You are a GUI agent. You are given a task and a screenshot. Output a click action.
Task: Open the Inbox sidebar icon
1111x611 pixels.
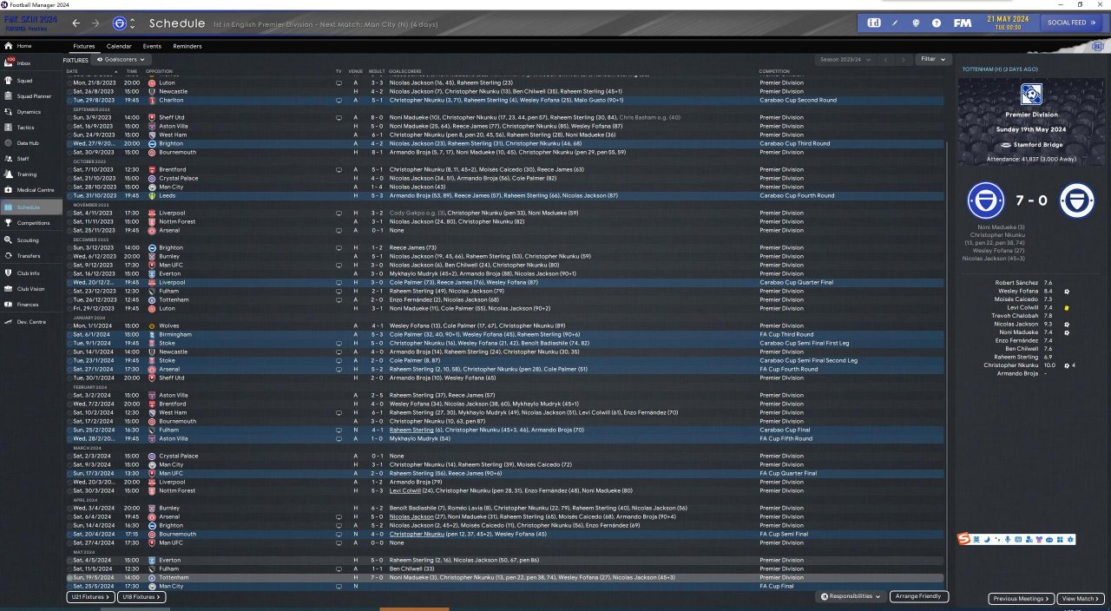[x=9, y=63]
